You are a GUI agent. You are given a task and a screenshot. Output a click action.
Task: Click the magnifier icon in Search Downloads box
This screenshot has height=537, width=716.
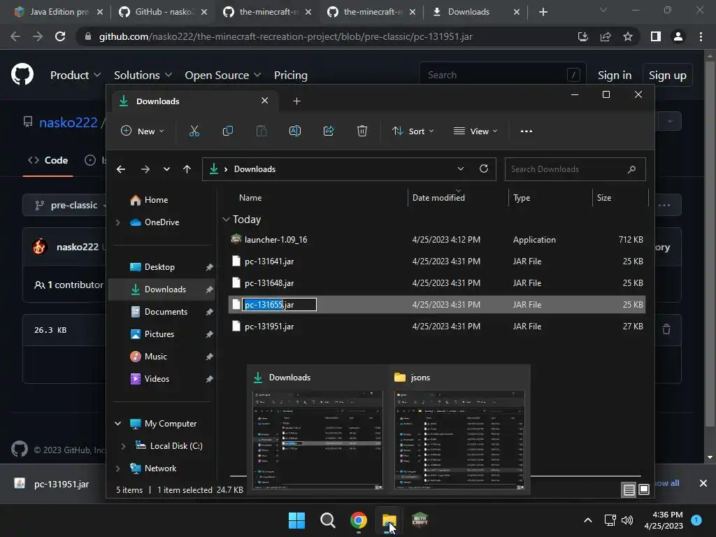[631, 169]
